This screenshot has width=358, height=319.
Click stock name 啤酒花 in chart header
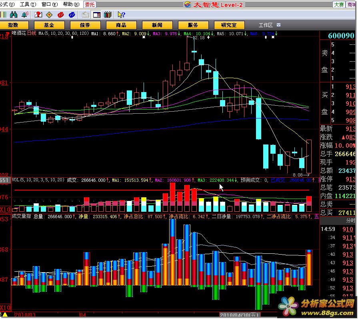[19, 33]
